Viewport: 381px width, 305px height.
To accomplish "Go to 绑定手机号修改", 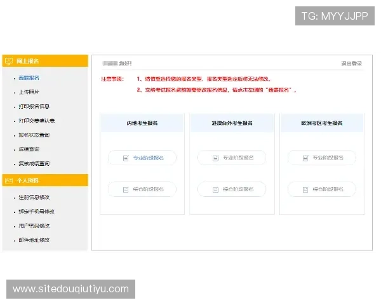I will [x=37, y=212].
